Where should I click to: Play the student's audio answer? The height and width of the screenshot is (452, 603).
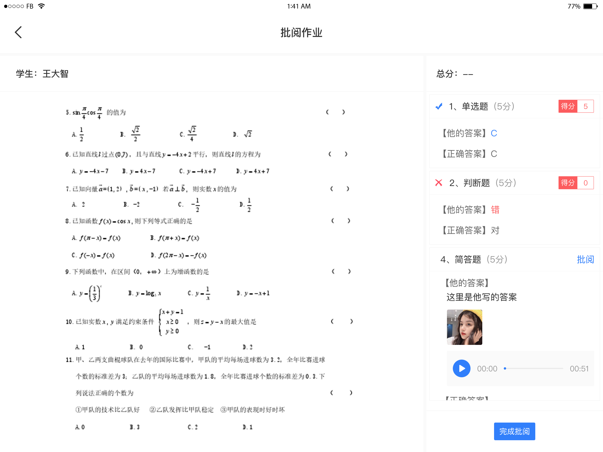[461, 368]
